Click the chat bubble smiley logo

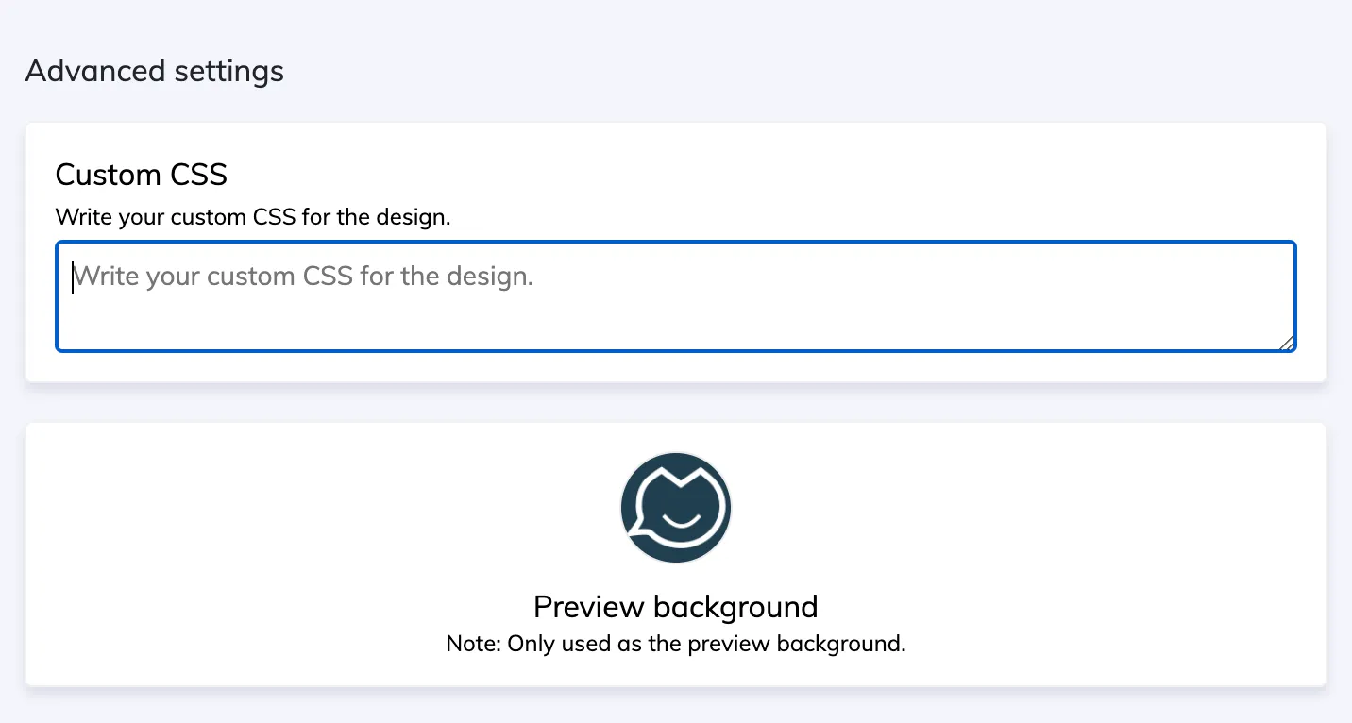(x=676, y=508)
